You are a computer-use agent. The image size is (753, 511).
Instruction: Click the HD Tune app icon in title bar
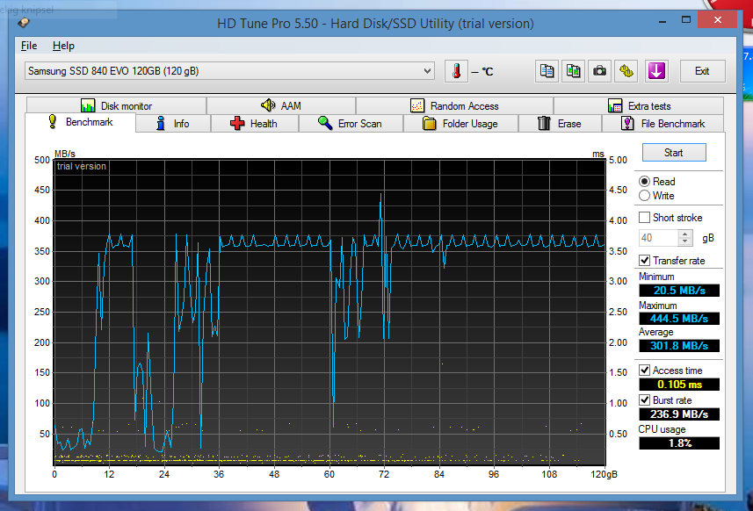(24, 23)
